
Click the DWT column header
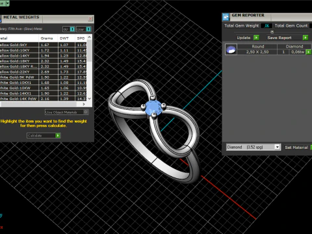point(64,38)
